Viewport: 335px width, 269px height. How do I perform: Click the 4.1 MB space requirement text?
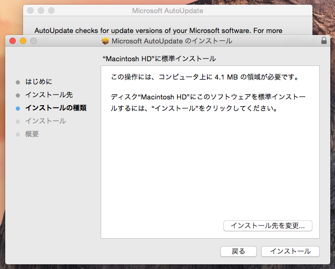[204, 77]
